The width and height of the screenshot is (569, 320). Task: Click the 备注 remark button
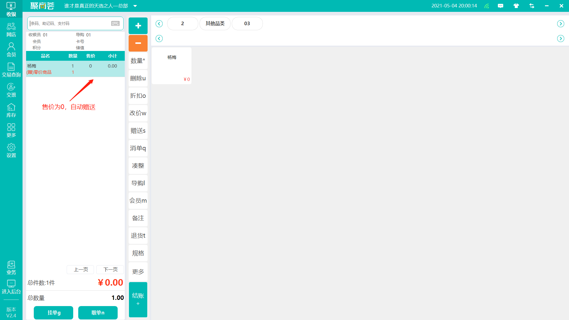click(x=138, y=218)
